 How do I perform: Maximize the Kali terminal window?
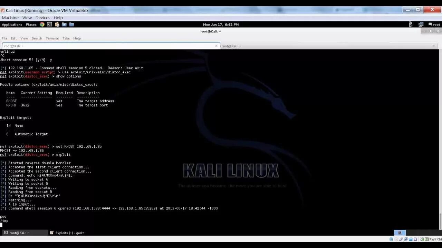[431, 31]
